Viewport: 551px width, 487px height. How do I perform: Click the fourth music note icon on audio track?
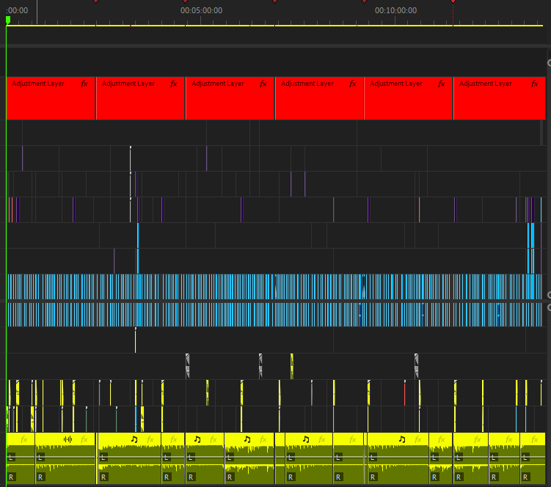click(x=306, y=439)
